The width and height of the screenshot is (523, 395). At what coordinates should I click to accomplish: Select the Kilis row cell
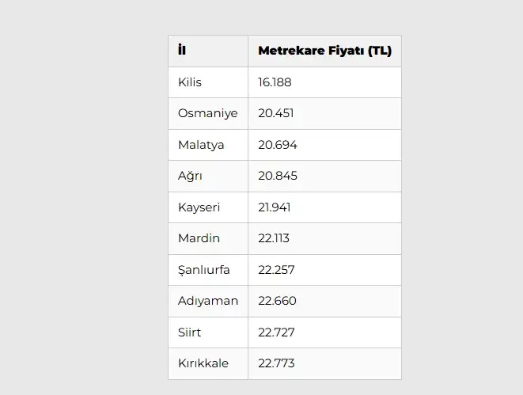tap(190, 82)
